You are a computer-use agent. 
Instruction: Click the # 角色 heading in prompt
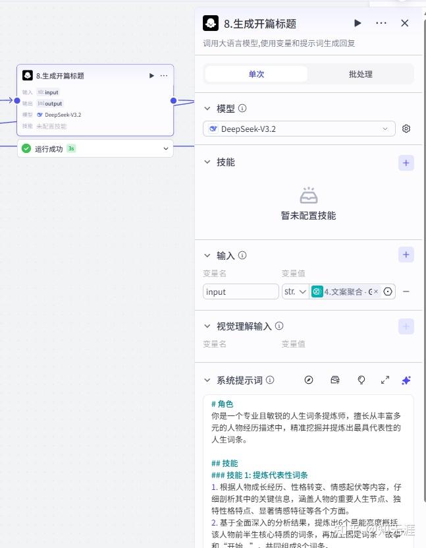[223, 404]
